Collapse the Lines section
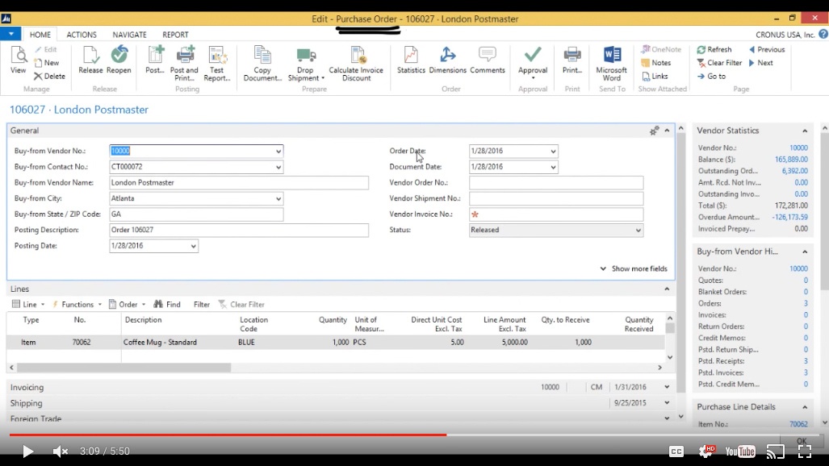Image resolution: width=829 pixels, height=466 pixels. [668, 289]
